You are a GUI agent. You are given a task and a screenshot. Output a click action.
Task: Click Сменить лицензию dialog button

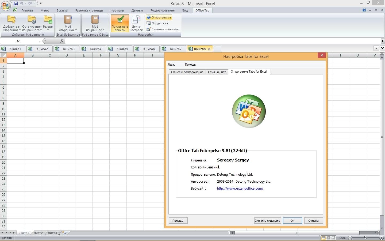pyautogui.click(x=267, y=221)
